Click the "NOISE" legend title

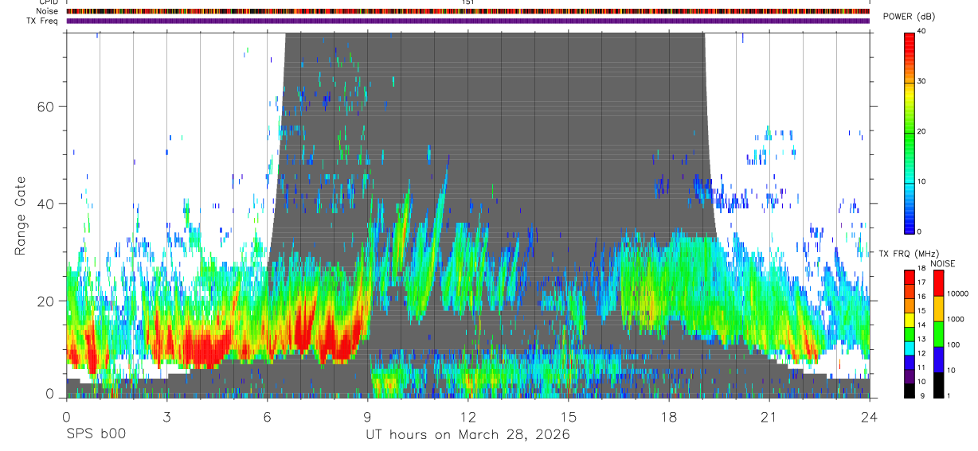pos(943,263)
